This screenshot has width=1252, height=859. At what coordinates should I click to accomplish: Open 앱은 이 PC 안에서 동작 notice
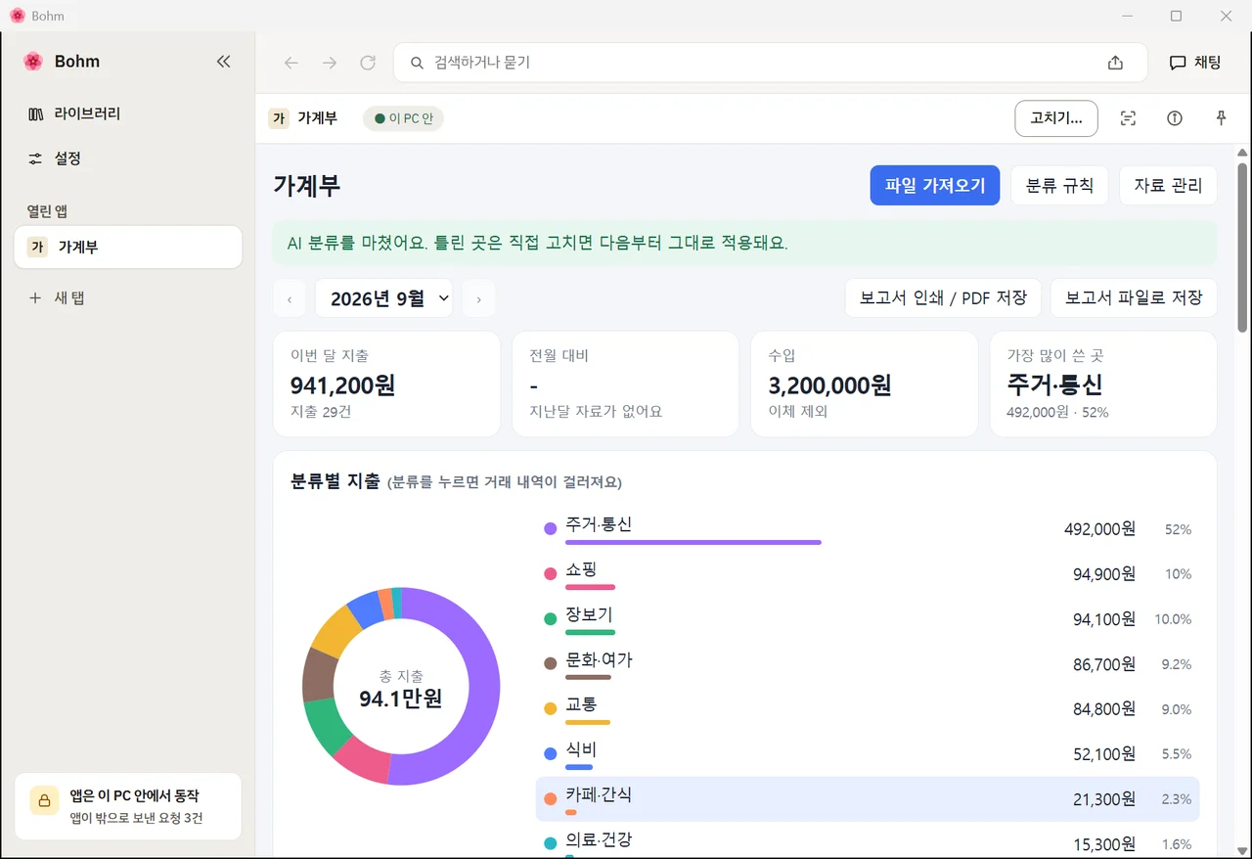pyautogui.click(x=128, y=806)
